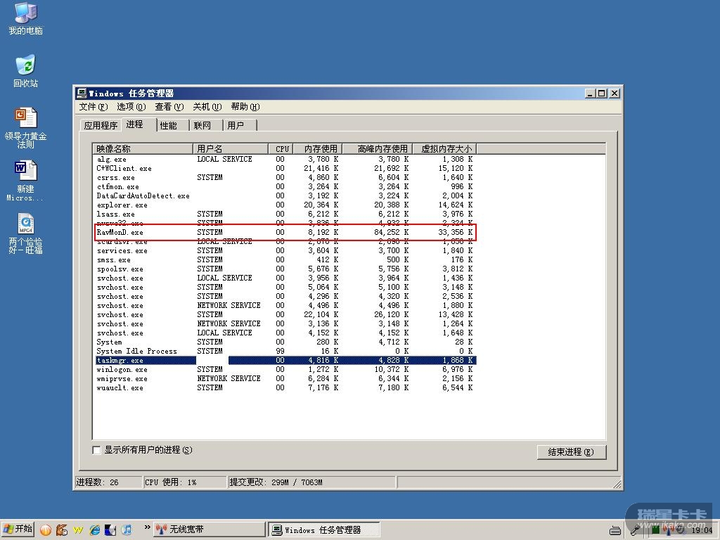Launch the brown animal quick launch icon
The height and width of the screenshot is (540, 720).
pos(62,530)
